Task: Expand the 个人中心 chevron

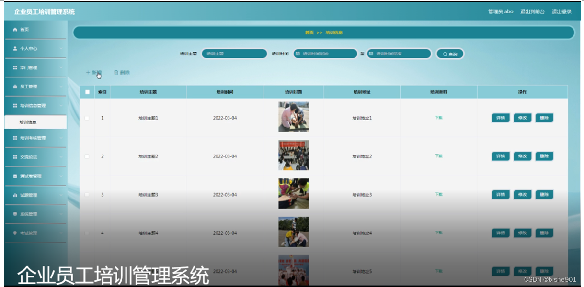Action: [61, 49]
